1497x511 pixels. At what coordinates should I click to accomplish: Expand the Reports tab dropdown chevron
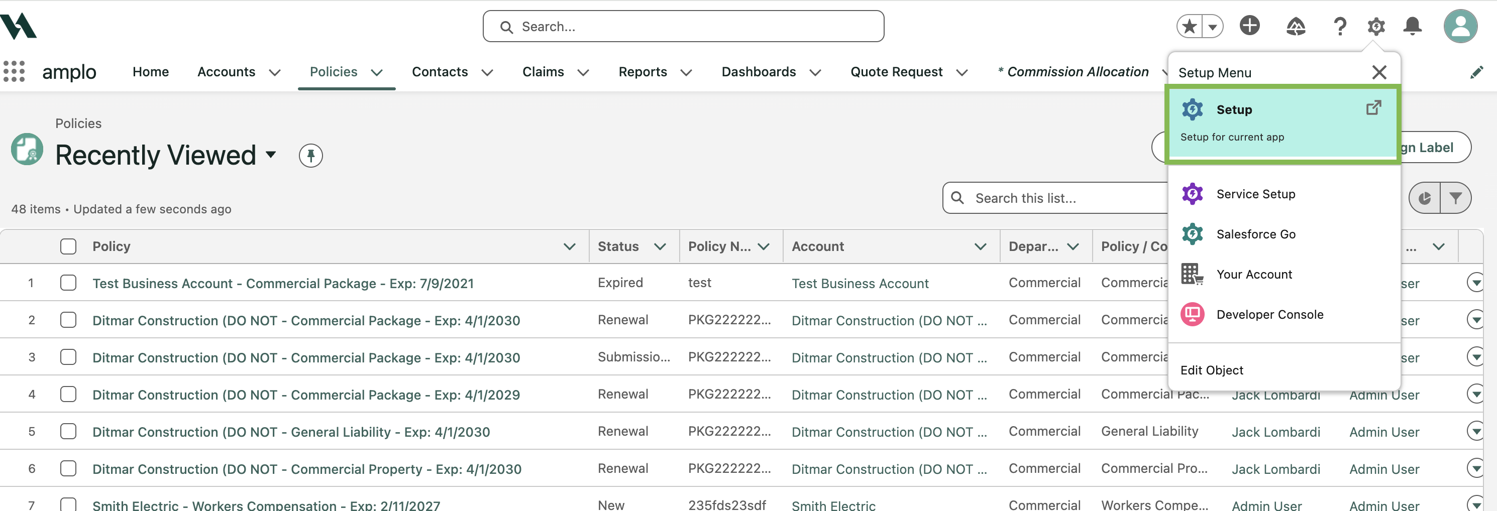686,73
